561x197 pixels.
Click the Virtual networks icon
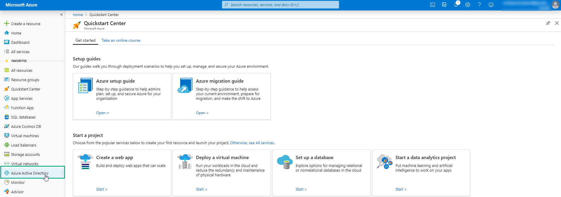7,163
